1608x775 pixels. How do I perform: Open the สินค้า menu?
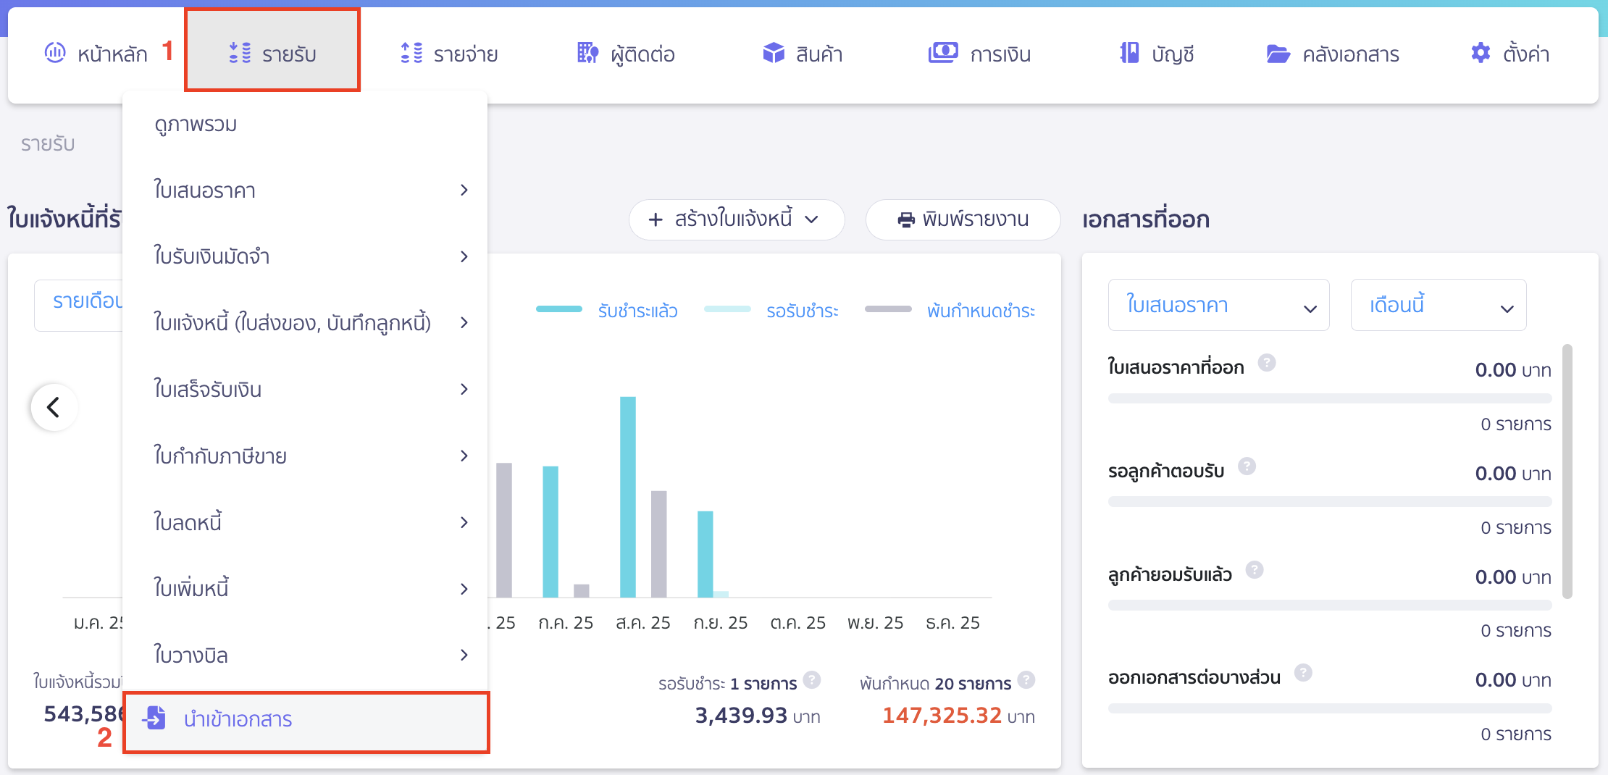click(803, 54)
